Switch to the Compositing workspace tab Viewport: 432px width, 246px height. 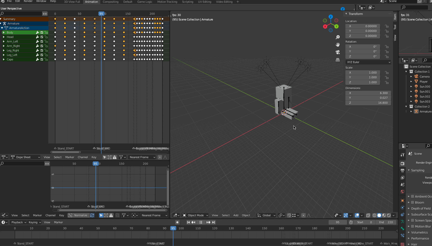pyautogui.click(x=111, y=2)
